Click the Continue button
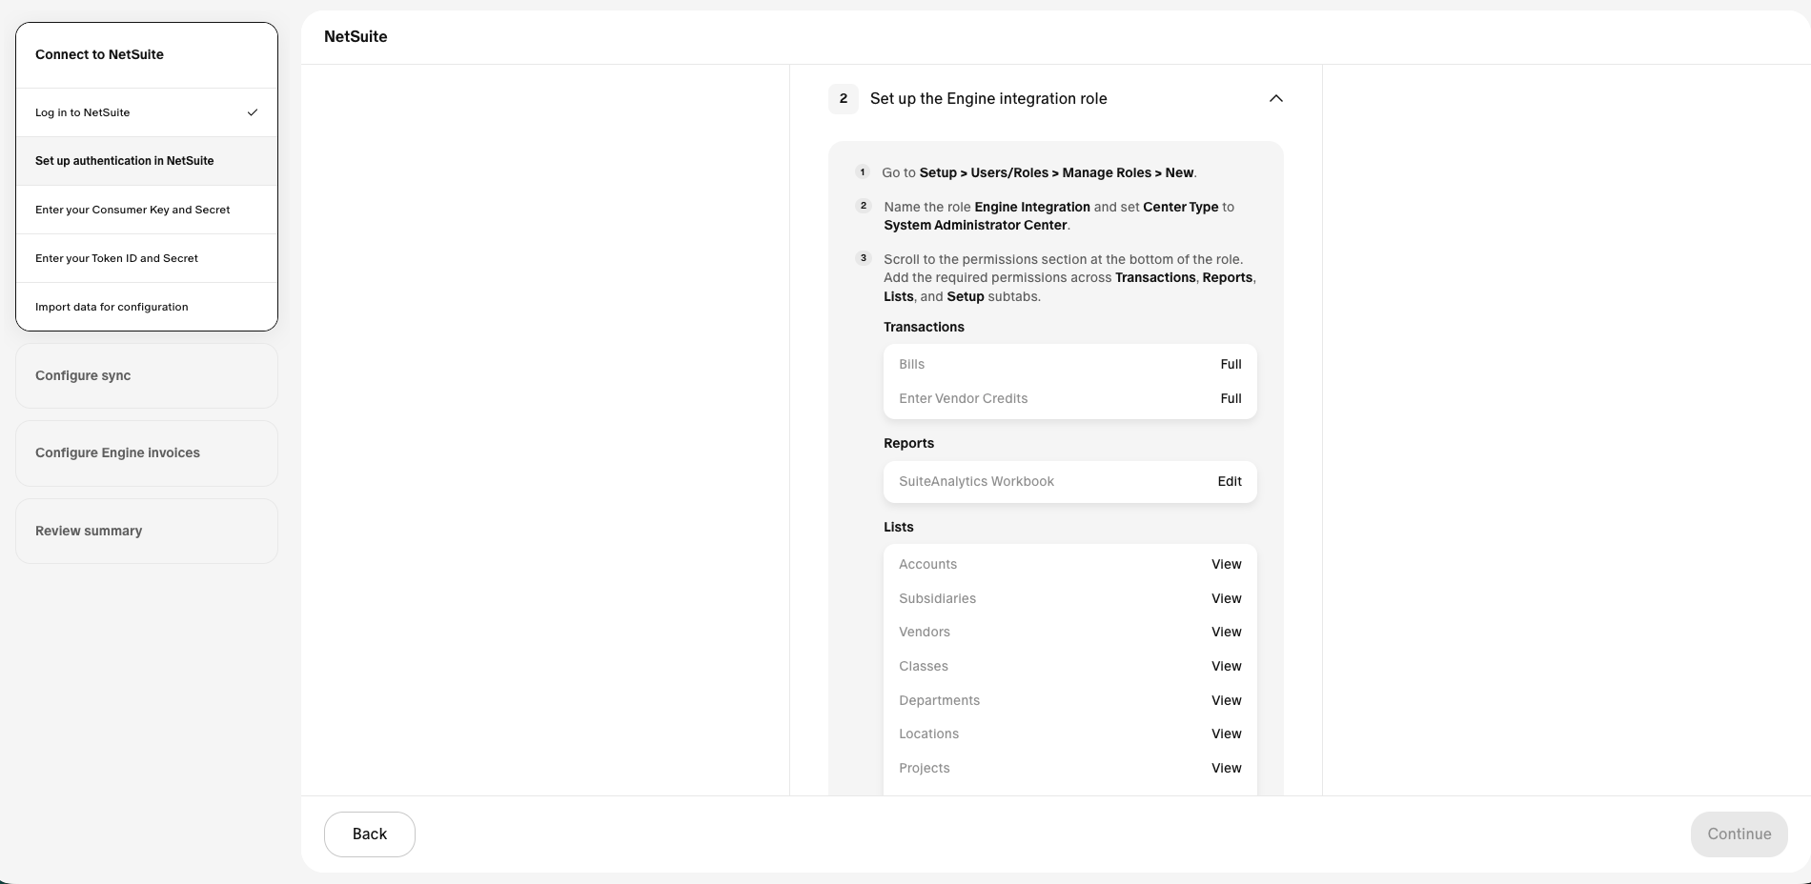 coord(1740,834)
